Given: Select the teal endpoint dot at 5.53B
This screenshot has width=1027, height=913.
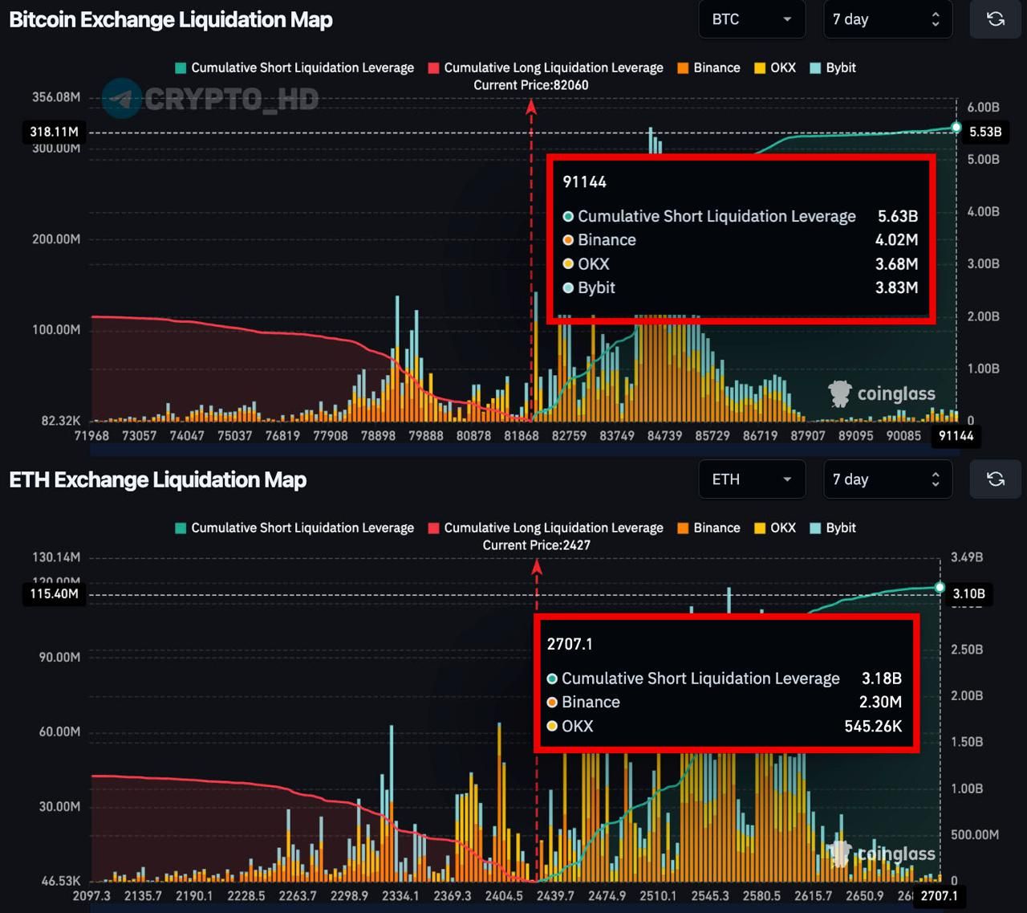Looking at the screenshot, I should tap(956, 128).
